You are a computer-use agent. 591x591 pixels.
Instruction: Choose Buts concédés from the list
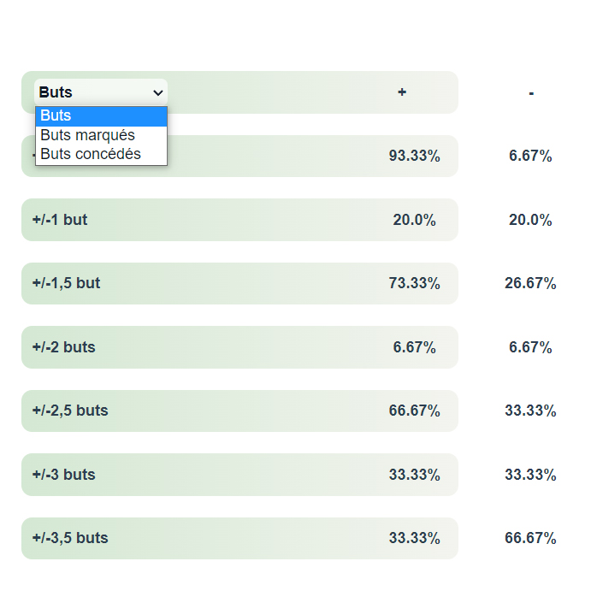101,154
